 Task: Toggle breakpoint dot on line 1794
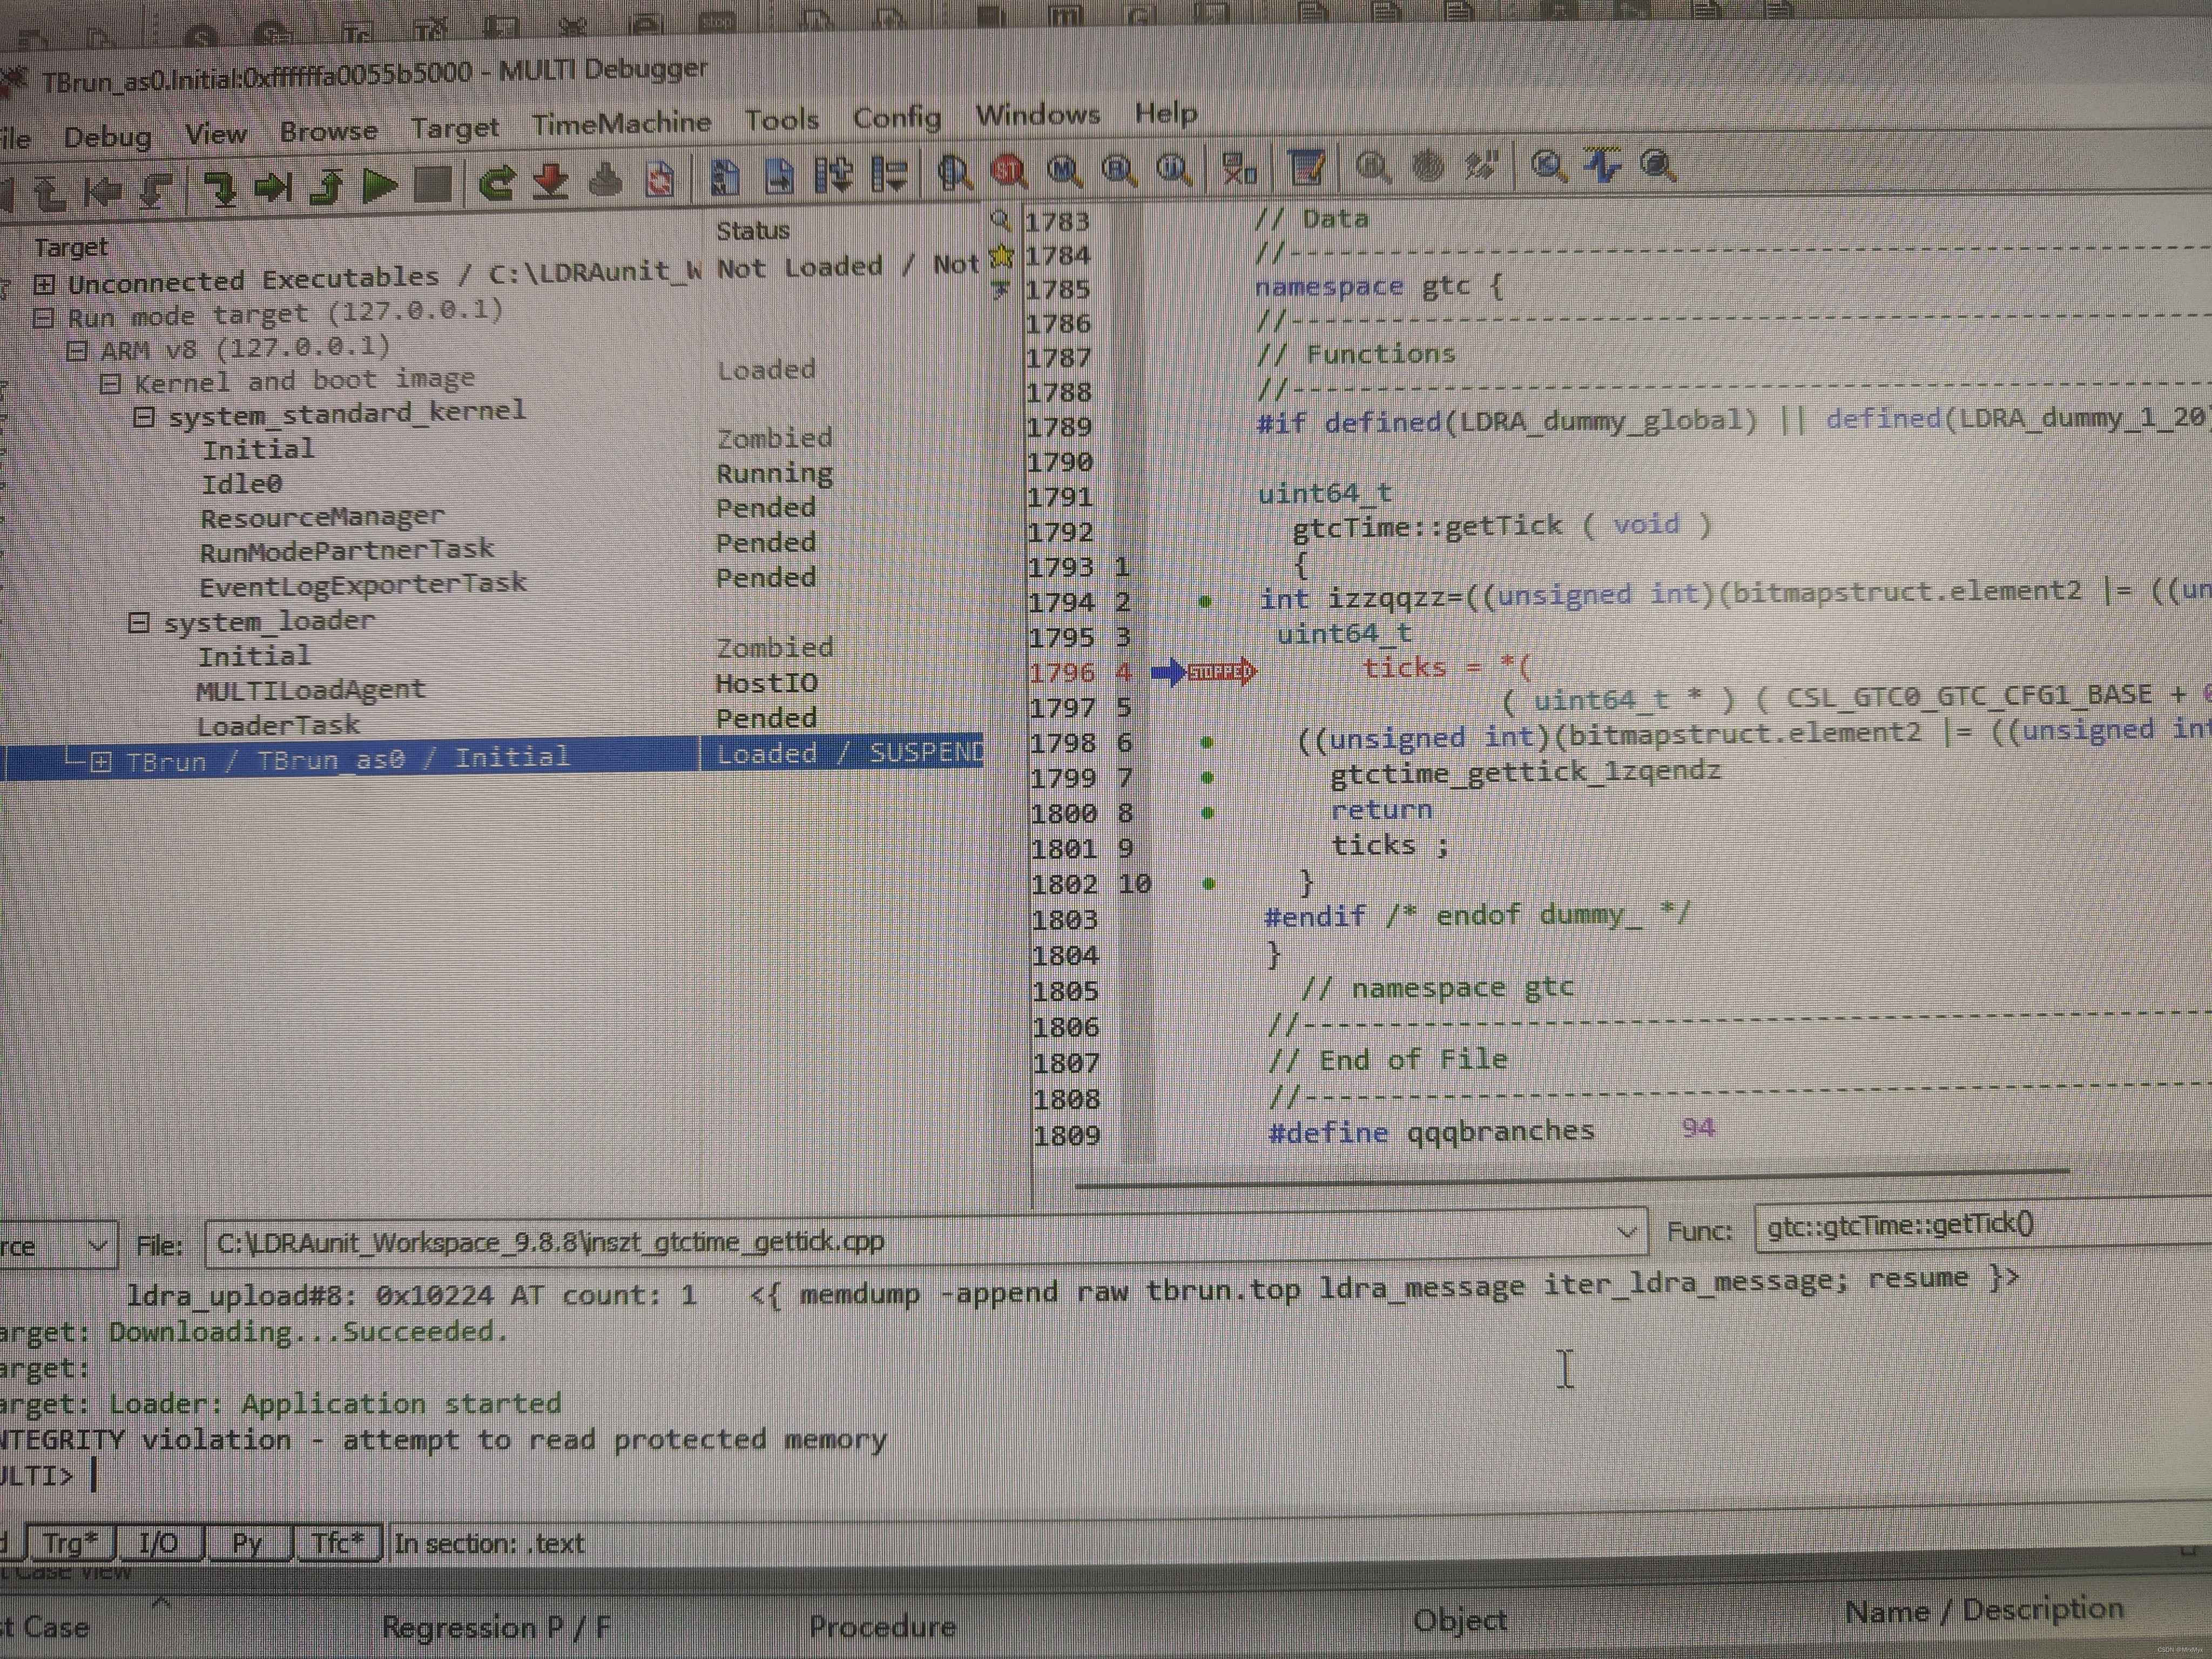1206,602
